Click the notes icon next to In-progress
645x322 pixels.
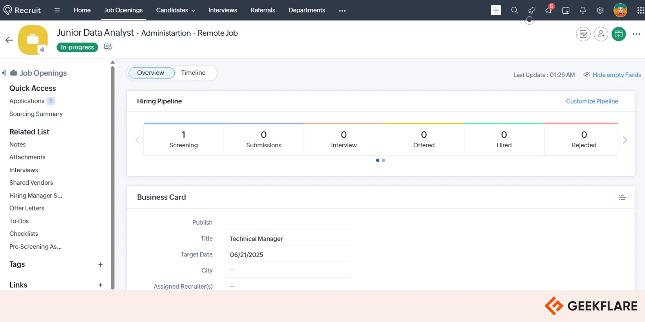coord(108,47)
